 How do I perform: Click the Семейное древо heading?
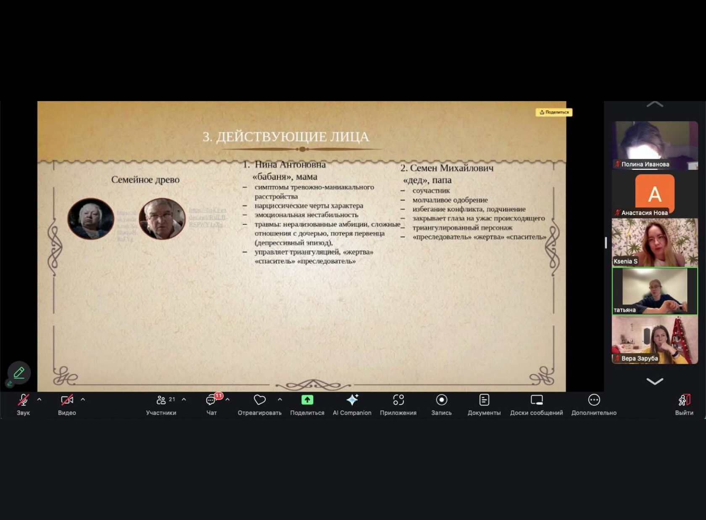145,179
